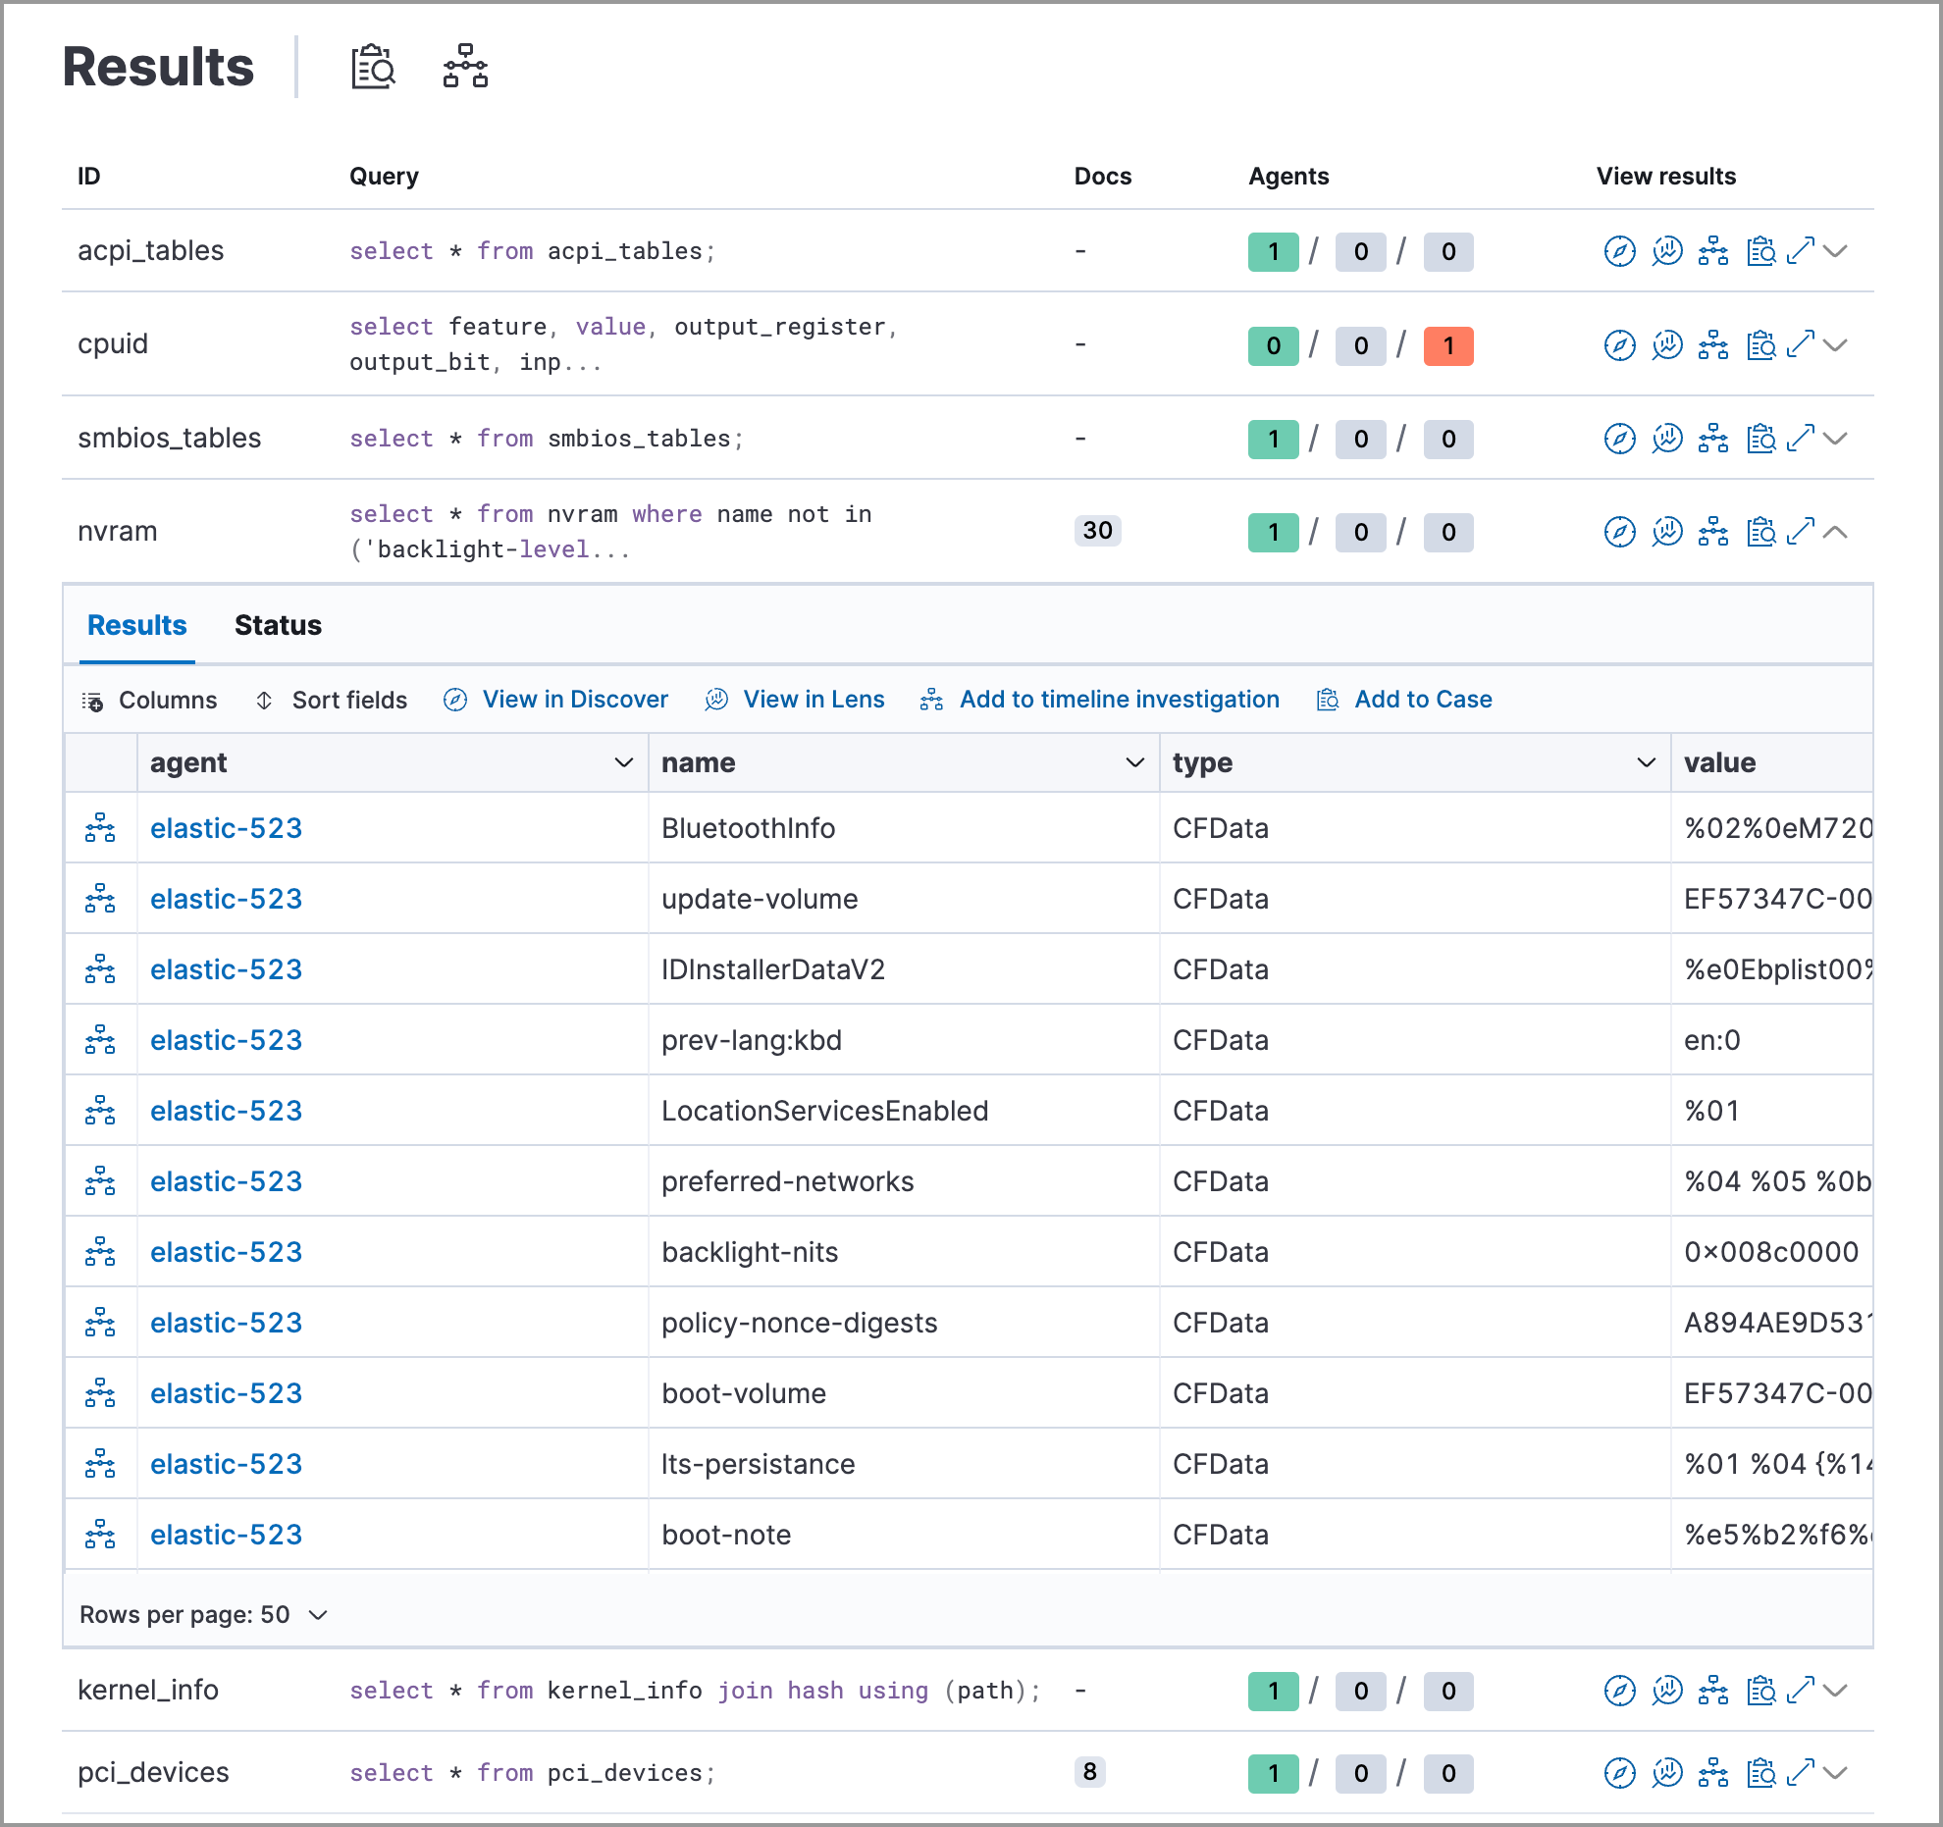Select the elastic-523 agent link for prev-lang:kbd

[x=226, y=1040]
